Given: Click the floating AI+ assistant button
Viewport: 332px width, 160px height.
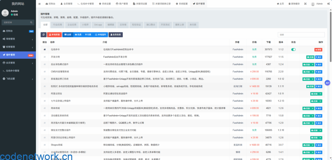Looking at the screenshot, I should (328, 83).
